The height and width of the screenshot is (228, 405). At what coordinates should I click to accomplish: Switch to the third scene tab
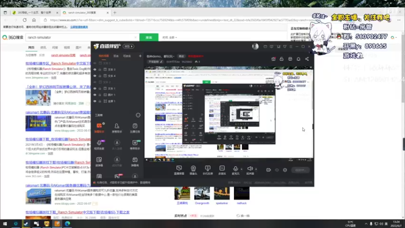click(127, 56)
